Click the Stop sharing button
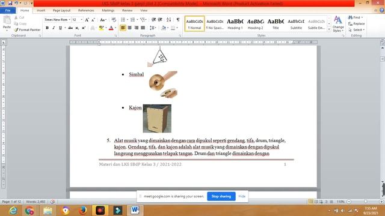The width and height of the screenshot is (385, 216). point(221,196)
